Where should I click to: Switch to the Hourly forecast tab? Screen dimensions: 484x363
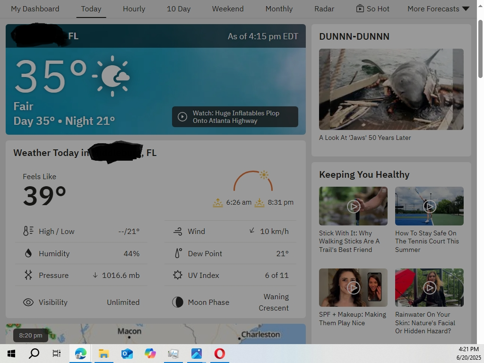pos(134,9)
